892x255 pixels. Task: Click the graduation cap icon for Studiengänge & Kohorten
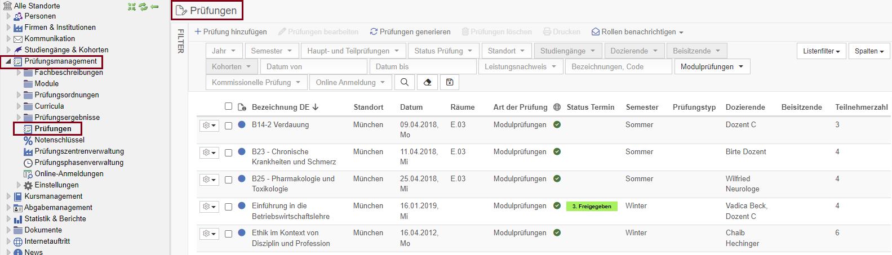tap(18, 50)
